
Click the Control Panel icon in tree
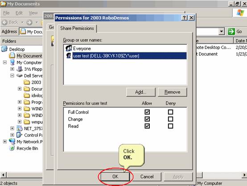[20, 135]
